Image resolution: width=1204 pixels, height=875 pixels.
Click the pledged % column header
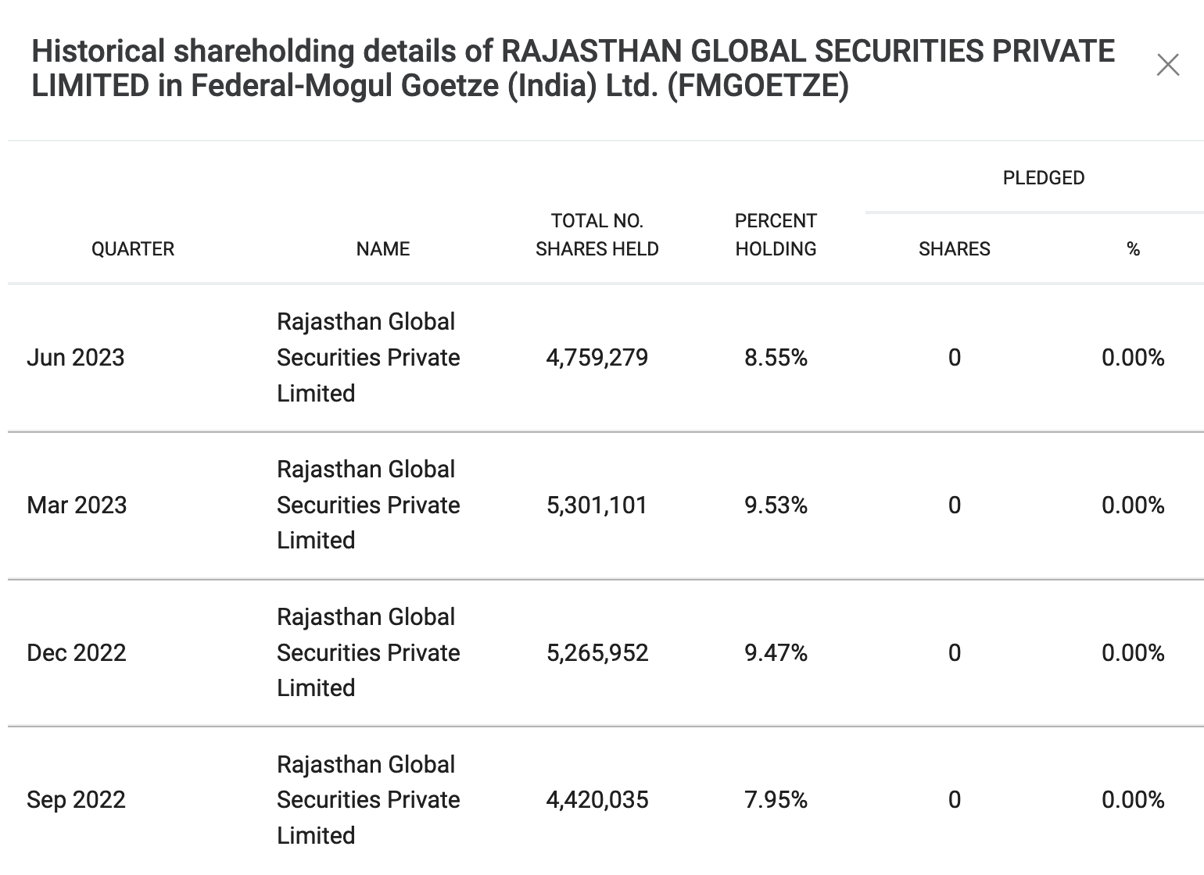[x=1134, y=249]
